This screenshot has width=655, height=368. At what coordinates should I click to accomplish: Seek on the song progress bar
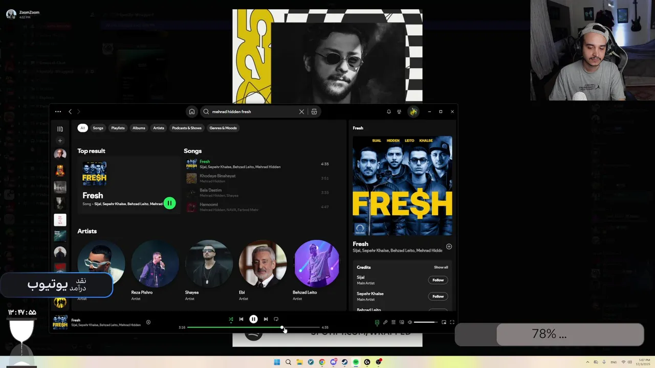point(253,327)
